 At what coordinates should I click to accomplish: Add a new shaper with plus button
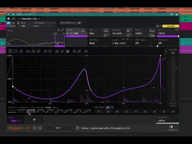point(34,120)
